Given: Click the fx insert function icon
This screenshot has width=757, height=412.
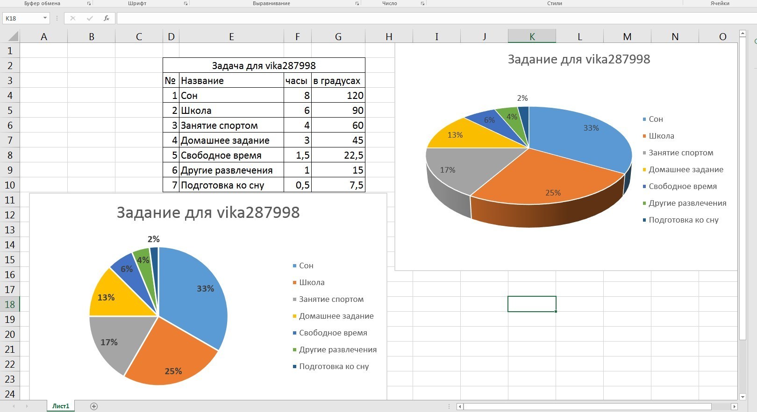Looking at the screenshot, I should coord(107,18).
